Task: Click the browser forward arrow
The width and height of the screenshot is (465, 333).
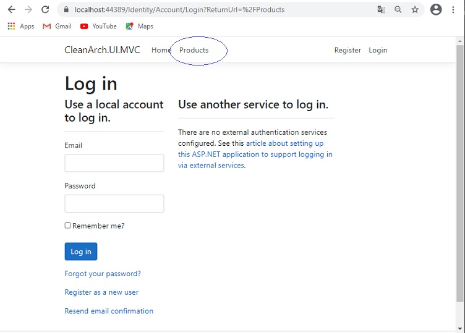Action: pyautogui.click(x=28, y=9)
